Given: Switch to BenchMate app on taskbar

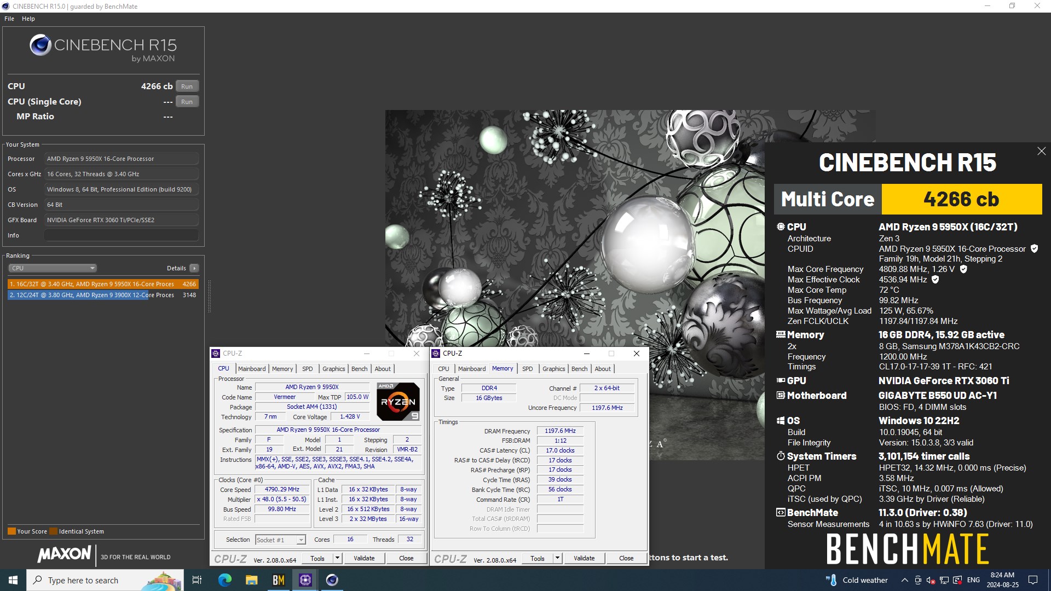Looking at the screenshot, I should pyautogui.click(x=278, y=580).
